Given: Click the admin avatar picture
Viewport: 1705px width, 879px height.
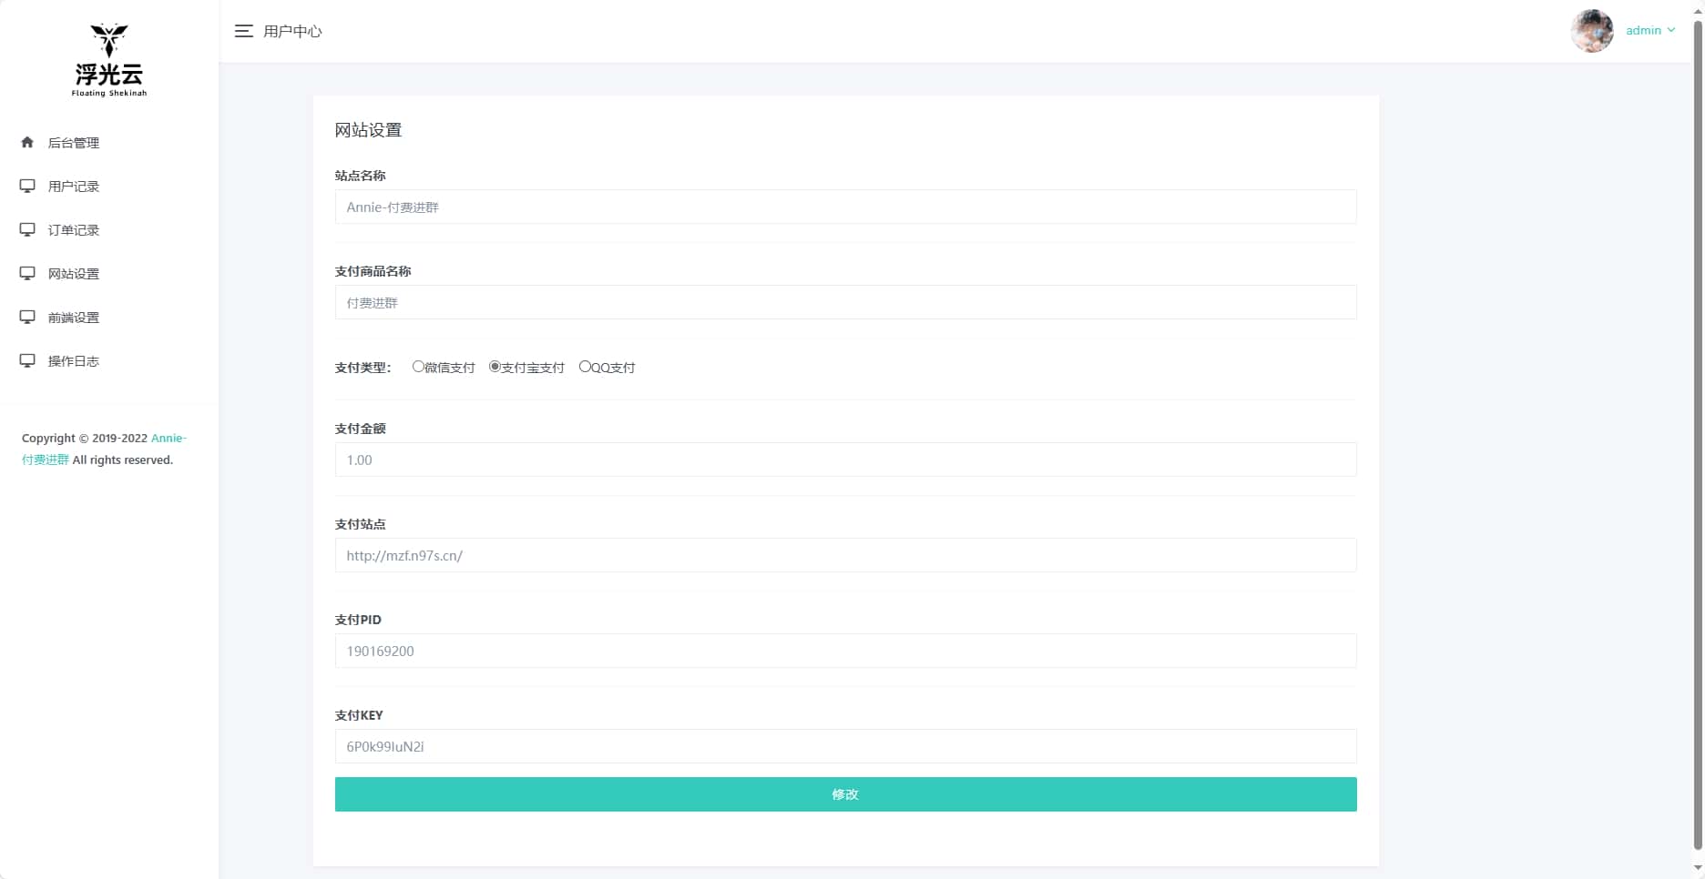Looking at the screenshot, I should click(x=1592, y=31).
